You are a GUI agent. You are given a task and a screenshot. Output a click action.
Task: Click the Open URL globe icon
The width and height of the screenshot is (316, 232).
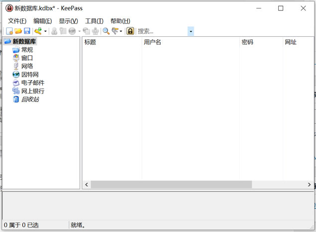72,31
